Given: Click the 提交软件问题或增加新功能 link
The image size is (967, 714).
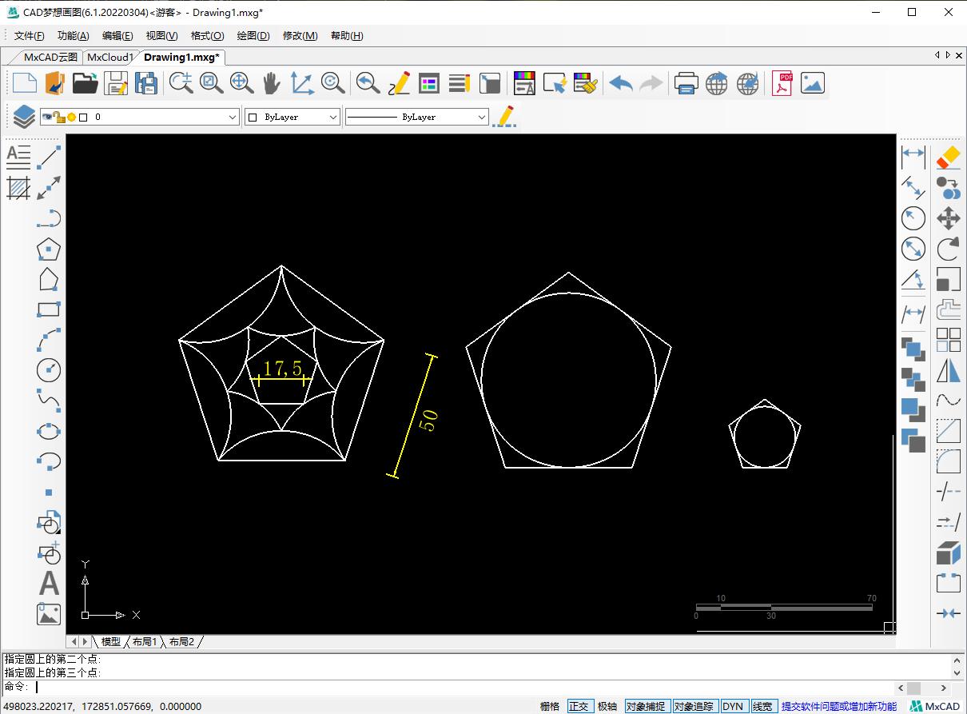Looking at the screenshot, I should 838,706.
